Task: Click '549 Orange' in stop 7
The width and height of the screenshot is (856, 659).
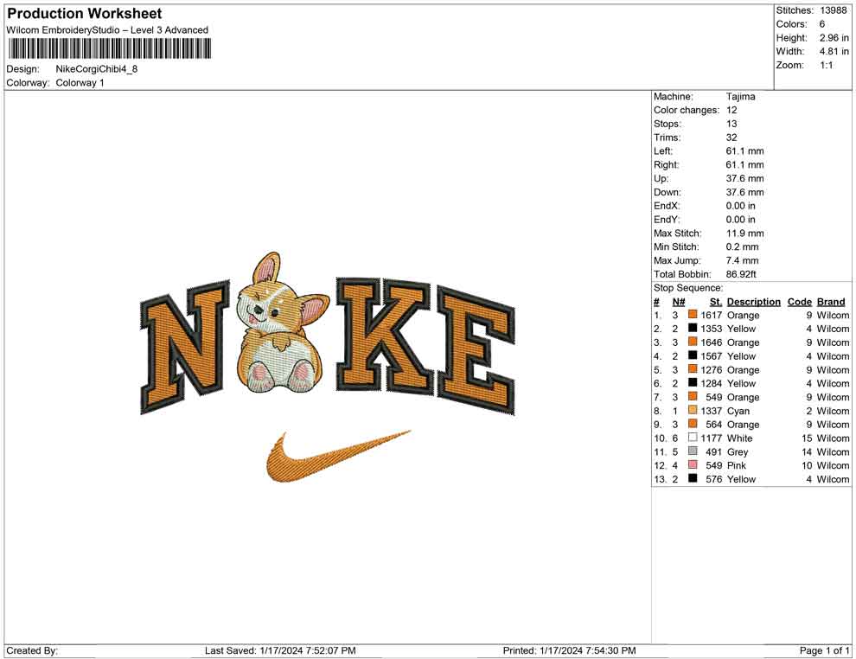Action: (732, 397)
